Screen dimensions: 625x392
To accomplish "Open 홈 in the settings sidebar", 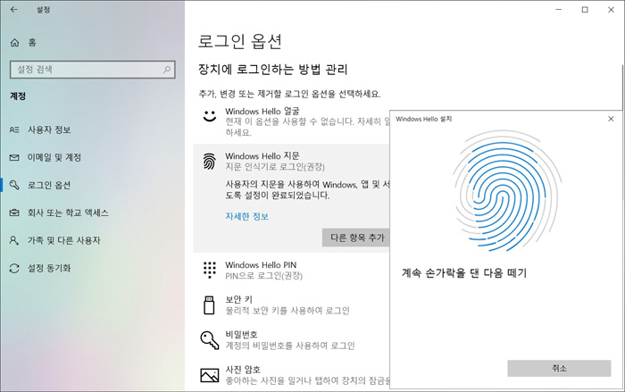I will tap(93, 42).
